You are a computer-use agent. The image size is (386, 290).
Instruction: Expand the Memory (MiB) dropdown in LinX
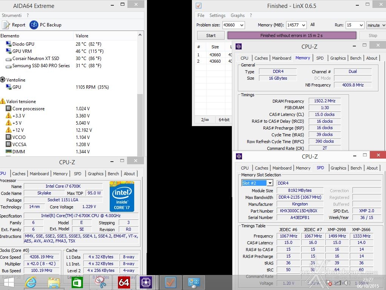pos(304,25)
